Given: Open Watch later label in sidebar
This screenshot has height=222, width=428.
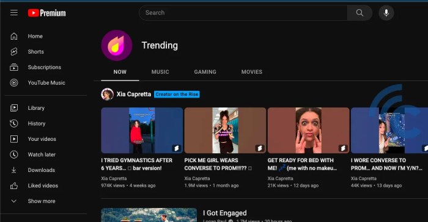Looking at the screenshot, I should coord(42,154).
